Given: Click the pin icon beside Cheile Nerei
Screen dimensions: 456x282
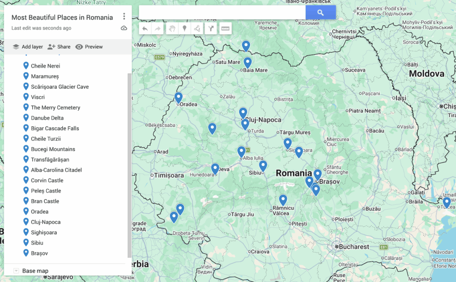Looking at the screenshot, I should point(26,66).
